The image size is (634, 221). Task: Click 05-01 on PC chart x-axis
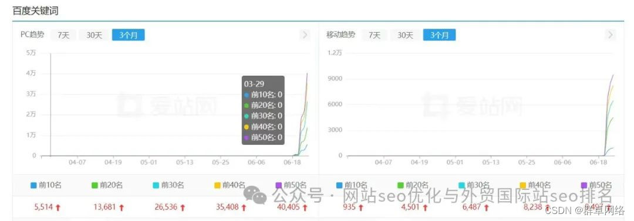(x=149, y=162)
